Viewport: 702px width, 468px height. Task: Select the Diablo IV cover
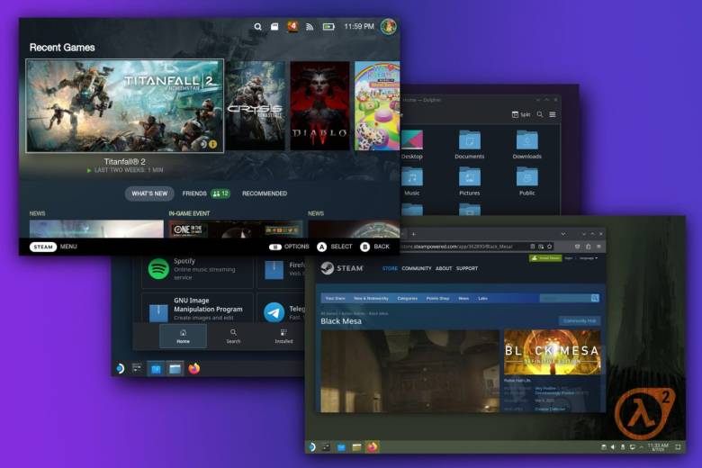pos(319,105)
